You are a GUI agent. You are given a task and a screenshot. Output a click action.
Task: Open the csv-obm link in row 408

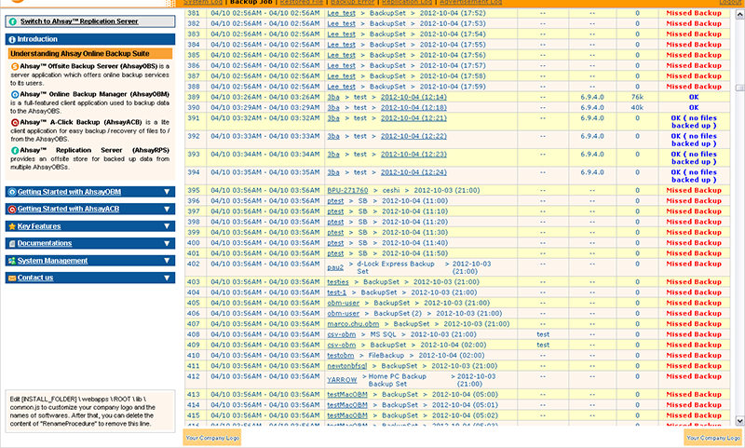(341, 334)
